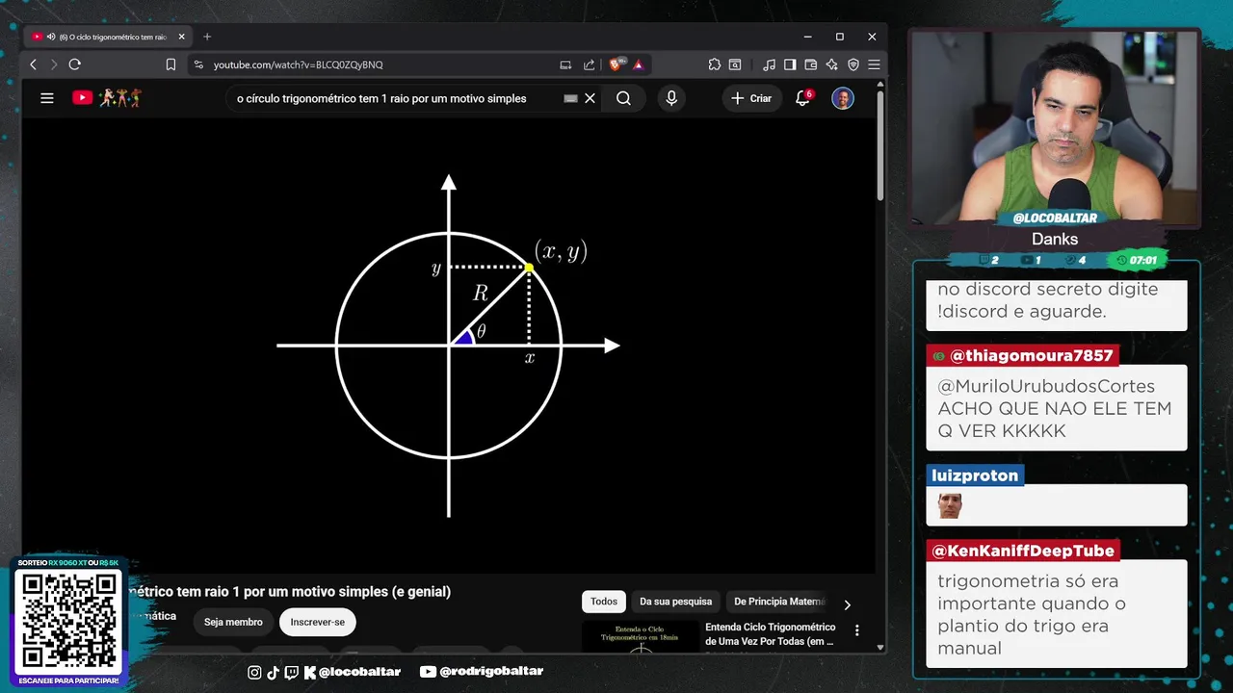This screenshot has height=693, width=1233.
Task: Open a new browser tab
Action: pyautogui.click(x=207, y=37)
